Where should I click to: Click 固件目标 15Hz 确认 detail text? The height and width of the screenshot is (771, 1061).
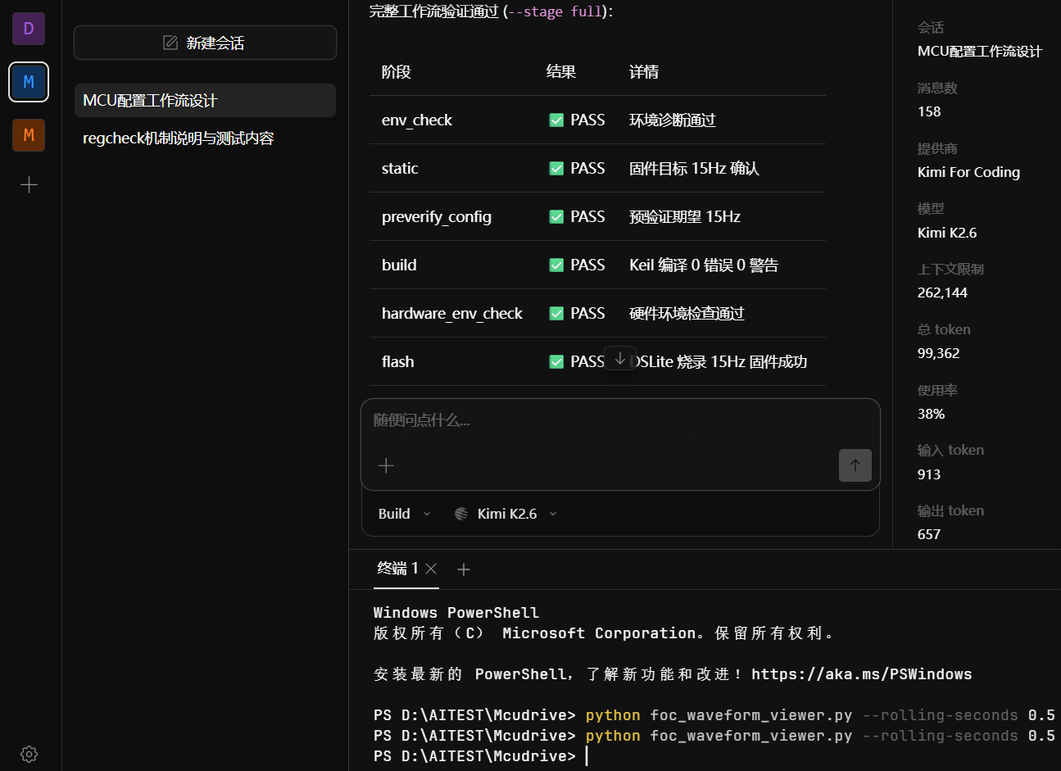click(x=694, y=169)
